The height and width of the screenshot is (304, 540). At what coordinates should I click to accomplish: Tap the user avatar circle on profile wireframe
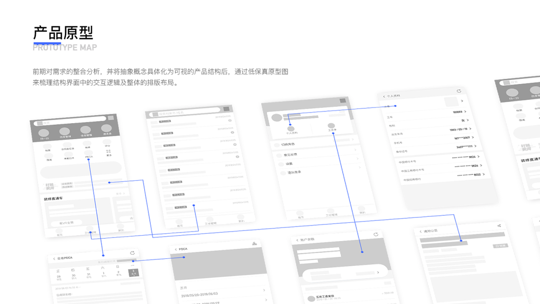click(276, 118)
